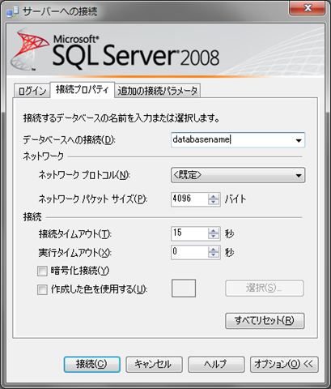Increase 接続タイムアウト with up arrow

click(x=214, y=231)
